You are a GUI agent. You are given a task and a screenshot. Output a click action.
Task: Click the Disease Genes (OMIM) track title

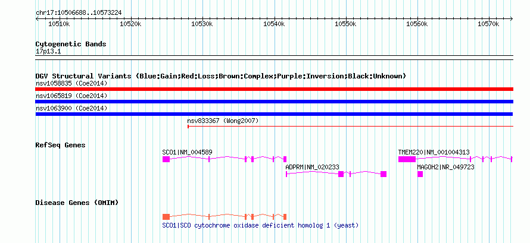[77, 203]
